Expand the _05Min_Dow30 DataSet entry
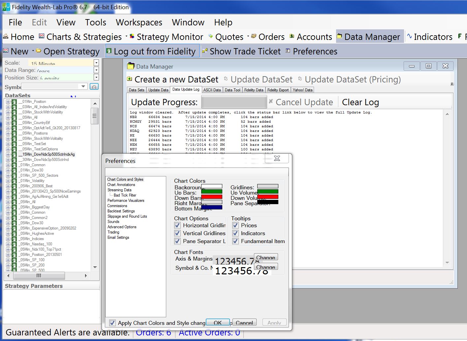 (8, 223)
